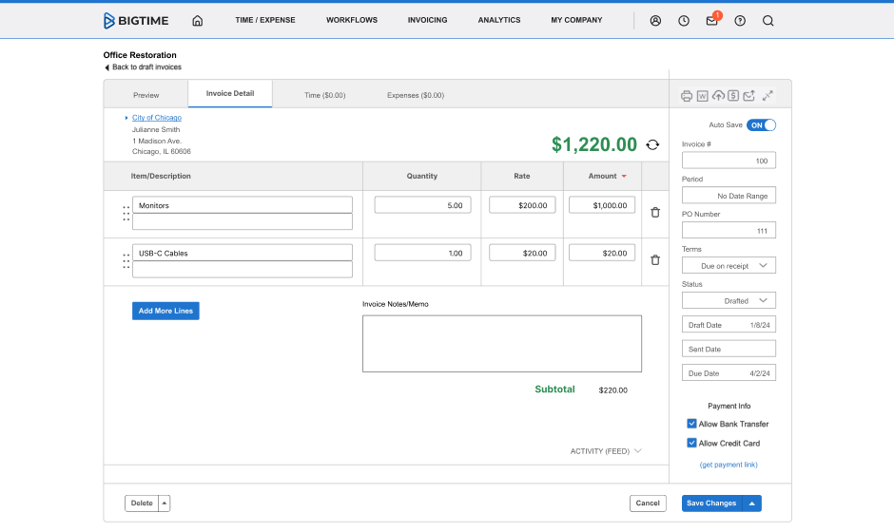The height and width of the screenshot is (532, 894).
Task: Open the Status Drafted dropdown
Action: pos(729,301)
